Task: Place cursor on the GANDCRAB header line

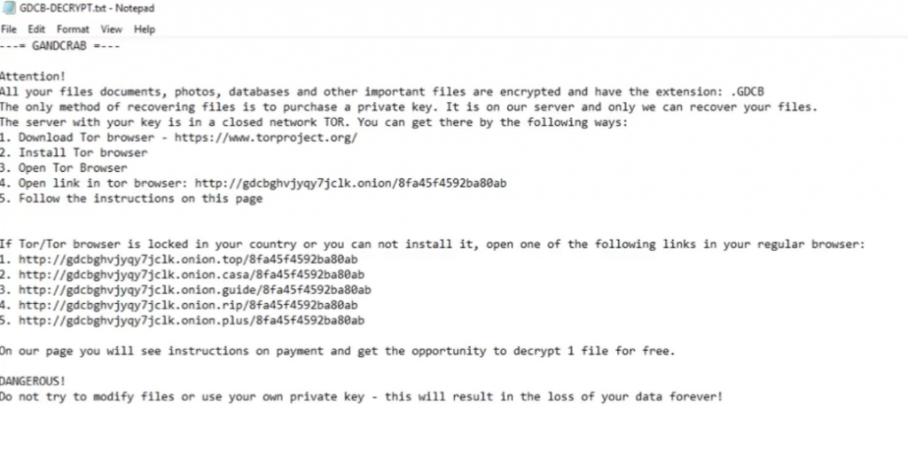Action: tap(59, 46)
